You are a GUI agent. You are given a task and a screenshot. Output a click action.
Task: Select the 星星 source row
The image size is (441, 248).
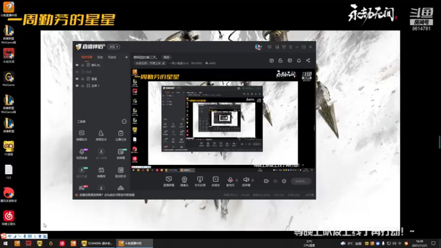point(101,79)
